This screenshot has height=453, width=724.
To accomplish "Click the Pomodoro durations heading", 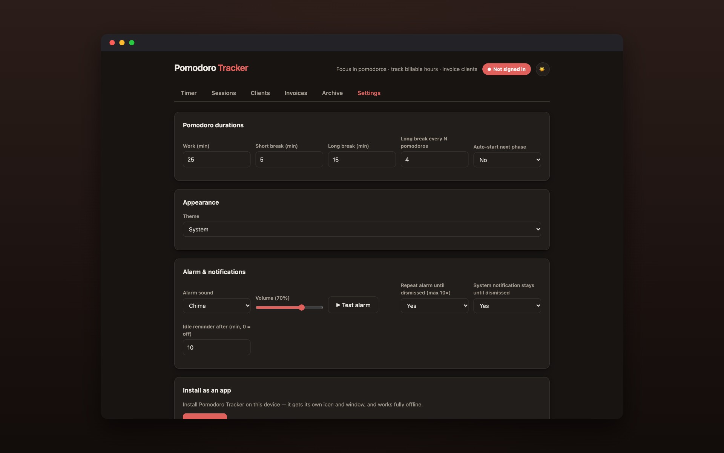I will coord(213,125).
